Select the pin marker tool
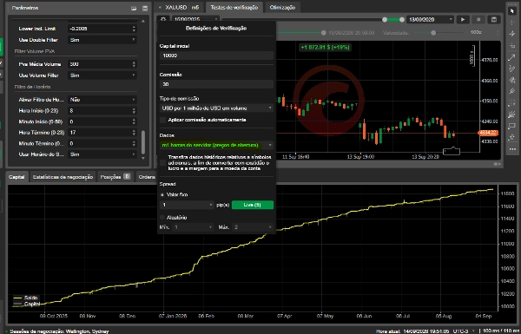The image size is (521, 334). [512, 91]
